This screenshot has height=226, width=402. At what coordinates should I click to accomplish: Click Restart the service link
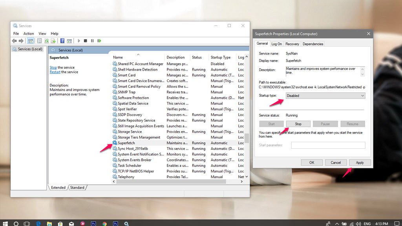click(55, 72)
